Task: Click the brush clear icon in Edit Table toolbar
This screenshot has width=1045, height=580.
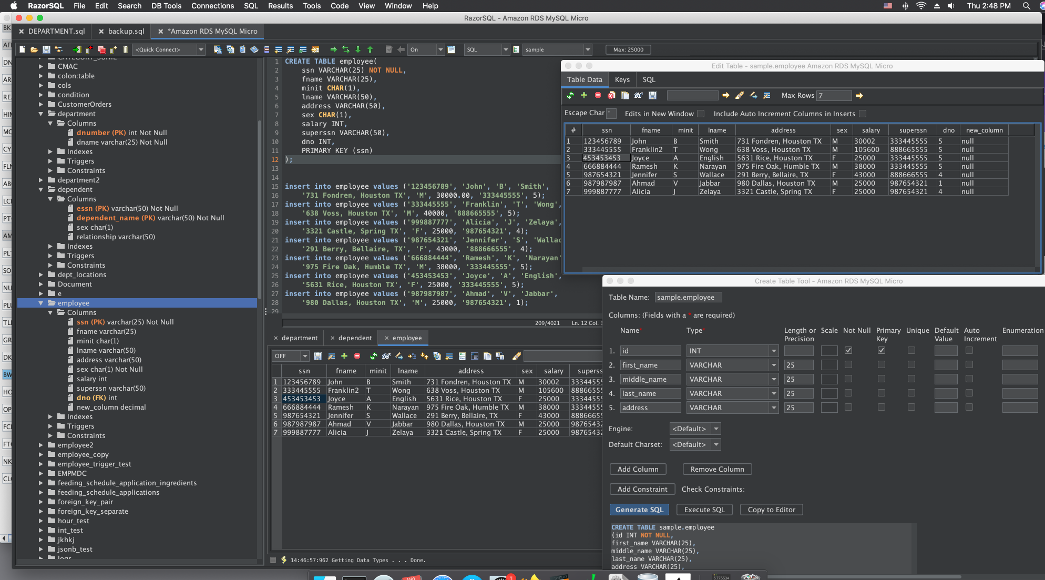Action: click(740, 95)
